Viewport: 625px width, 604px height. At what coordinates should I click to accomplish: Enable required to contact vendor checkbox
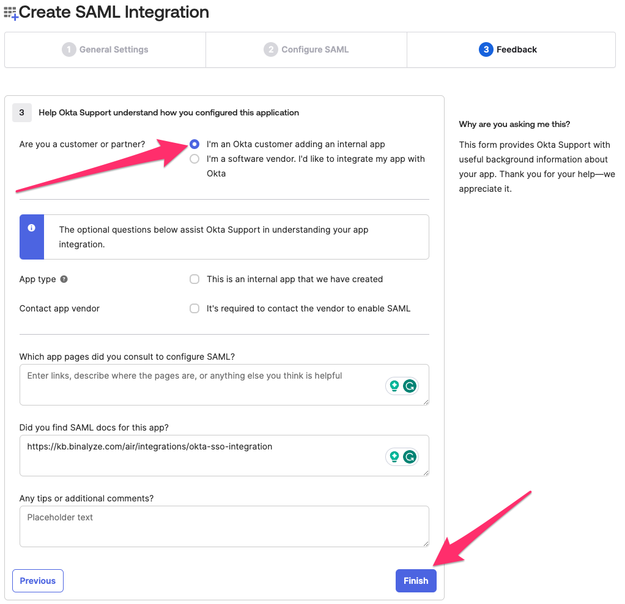click(194, 308)
